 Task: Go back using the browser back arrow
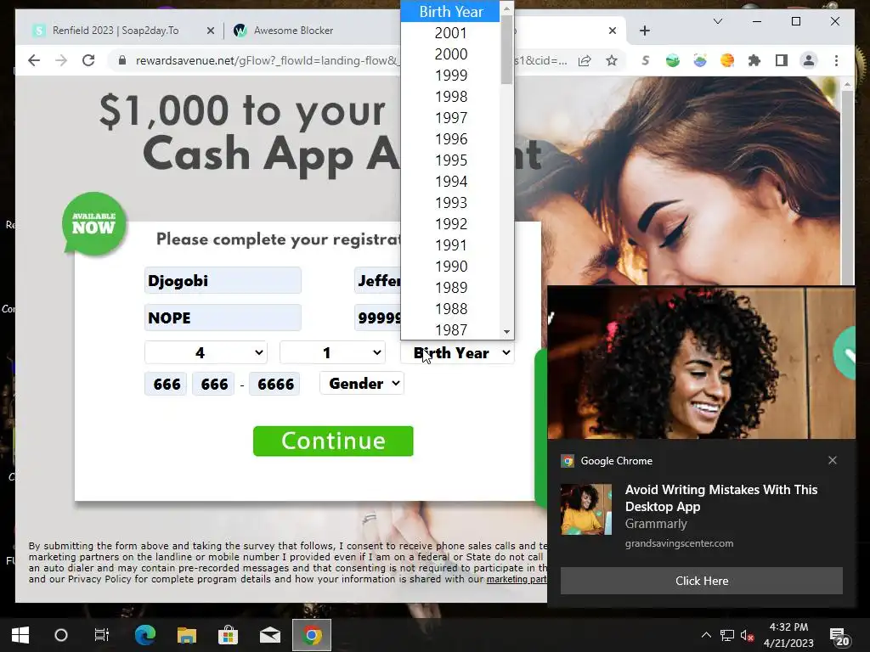[x=34, y=60]
